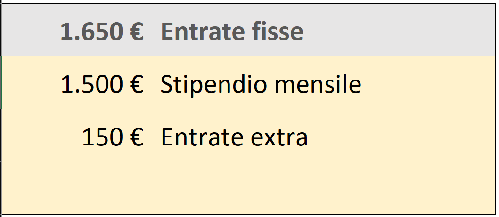Click the Entrate fisse header label
The width and height of the screenshot is (499, 217).
(232, 32)
